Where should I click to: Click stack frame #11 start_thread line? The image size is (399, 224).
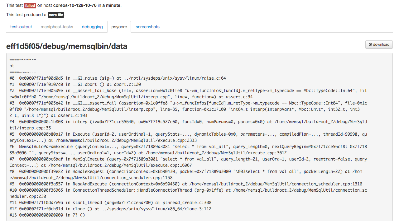pos(110,203)
